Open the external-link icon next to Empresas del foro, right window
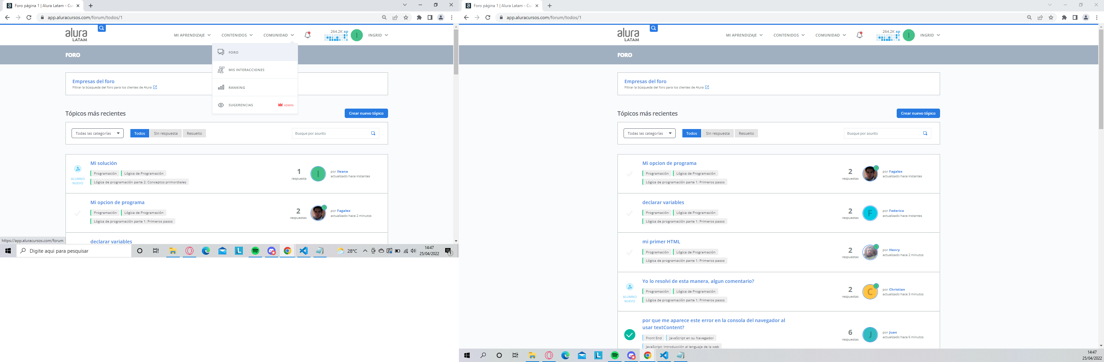 tap(707, 87)
